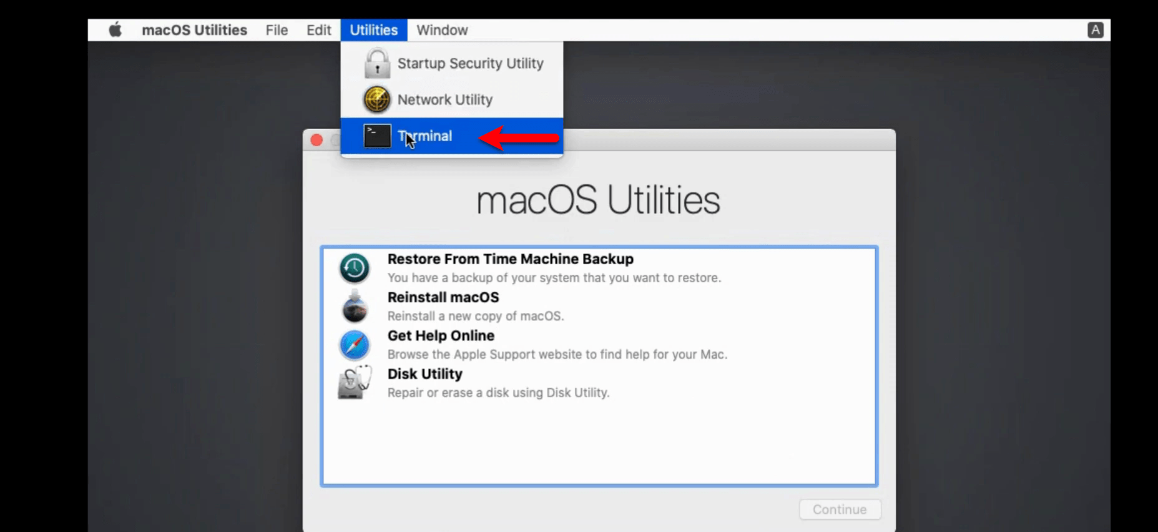This screenshot has height=532, width=1158.
Task: Click the Continue button
Action: pos(840,510)
